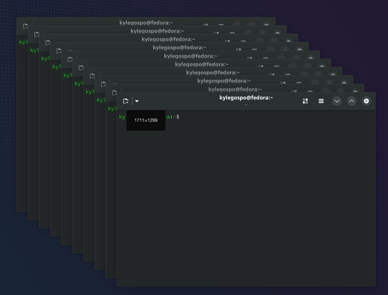The image size is (388, 295).
Task: Open the hamburger menu of front terminal
Action: pos(321,101)
